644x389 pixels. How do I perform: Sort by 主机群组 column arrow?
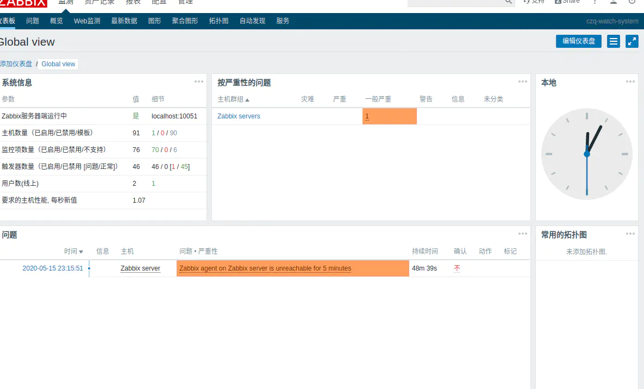[x=247, y=100]
